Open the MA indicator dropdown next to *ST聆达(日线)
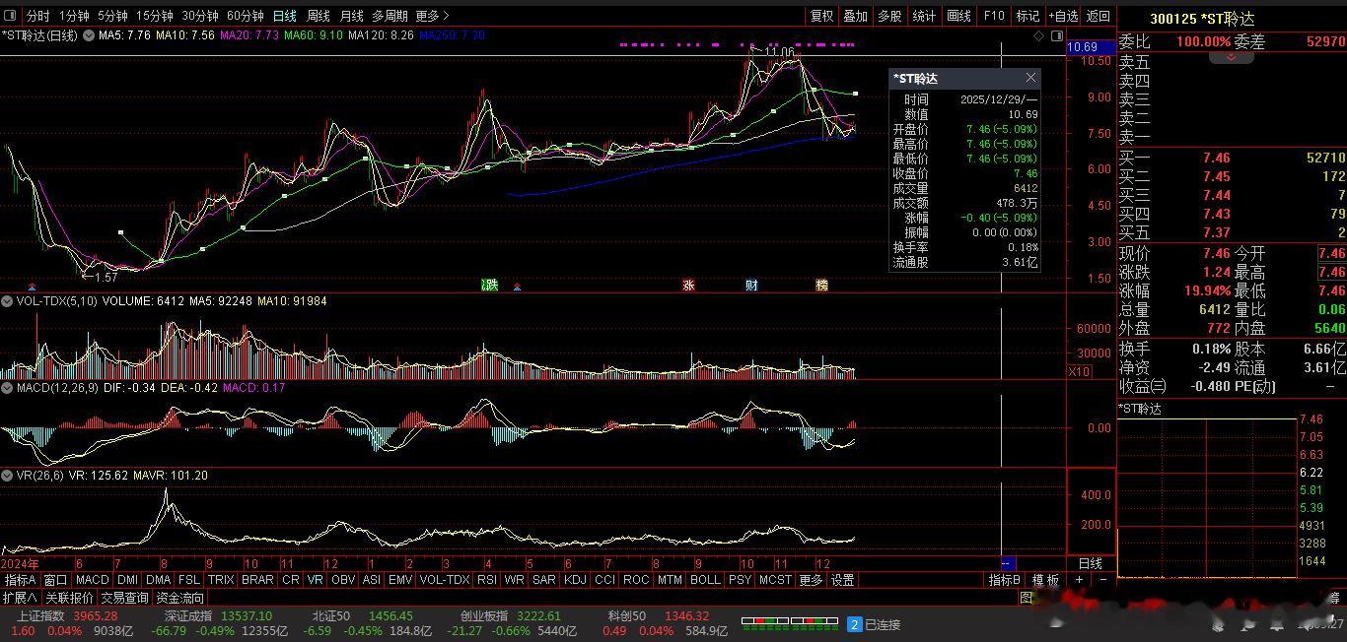 pos(89,35)
